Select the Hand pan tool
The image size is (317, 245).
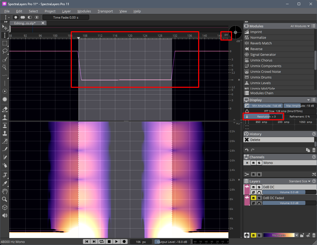point(5,191)
